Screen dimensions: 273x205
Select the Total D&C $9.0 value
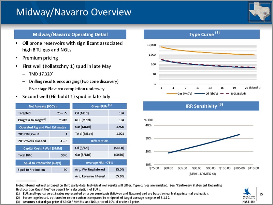click(60, 155)
